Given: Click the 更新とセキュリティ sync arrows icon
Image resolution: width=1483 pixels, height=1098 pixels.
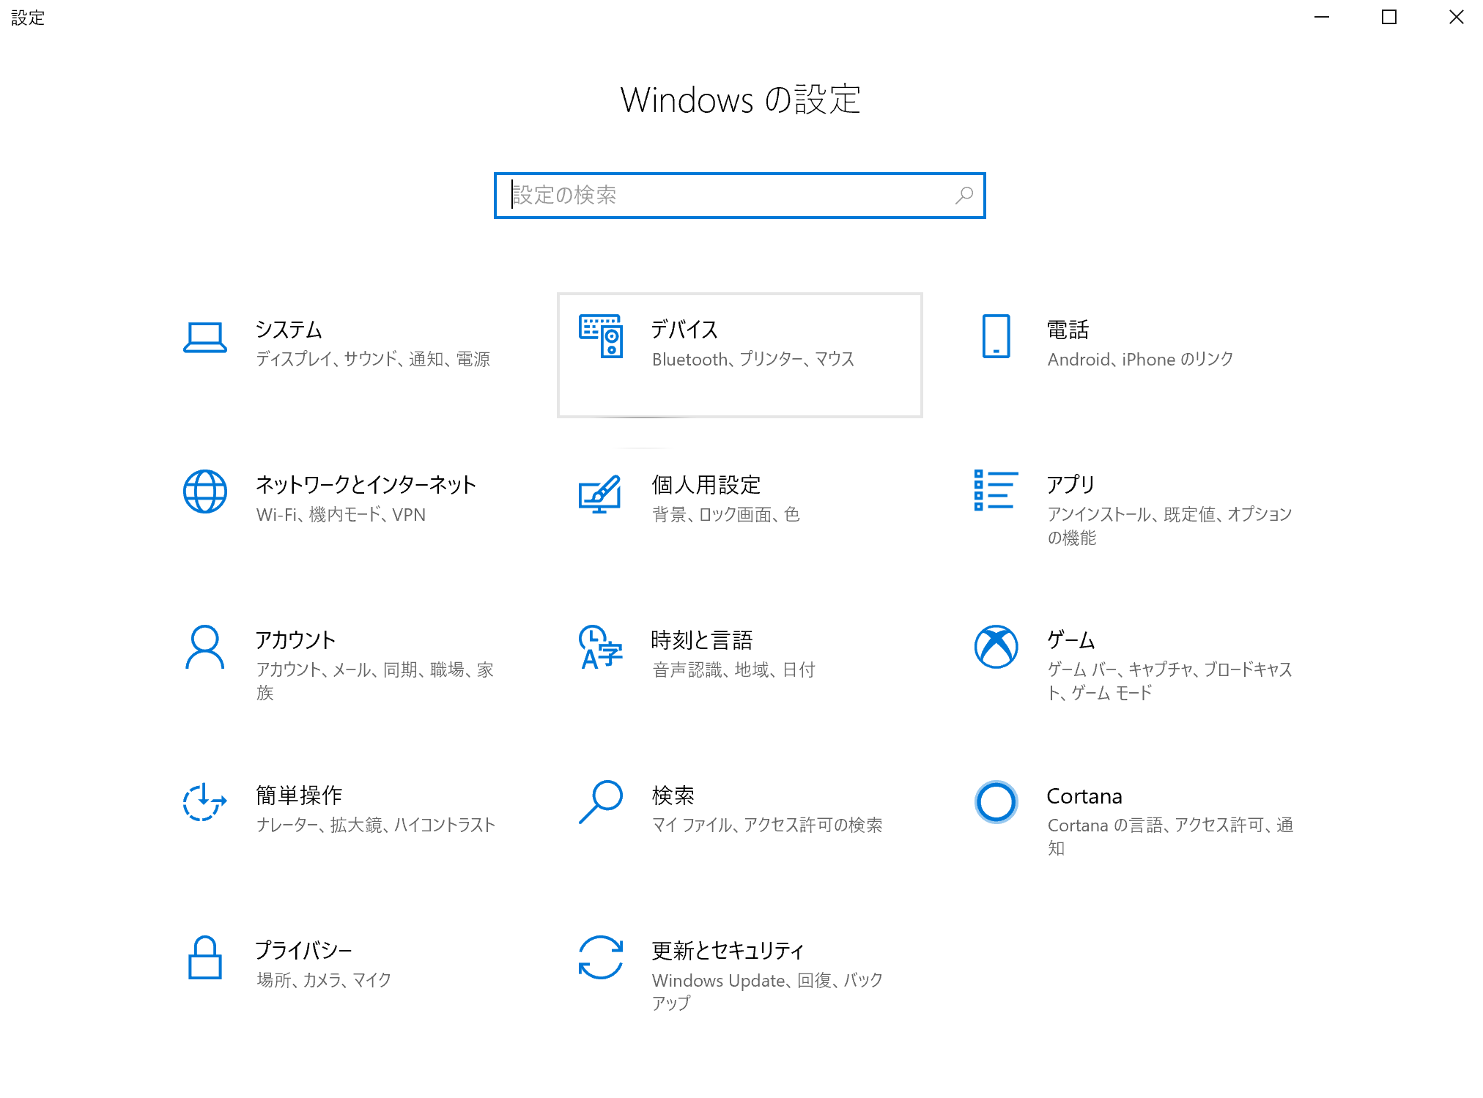Looking at the screenshot, I should [x=600, y=957].
